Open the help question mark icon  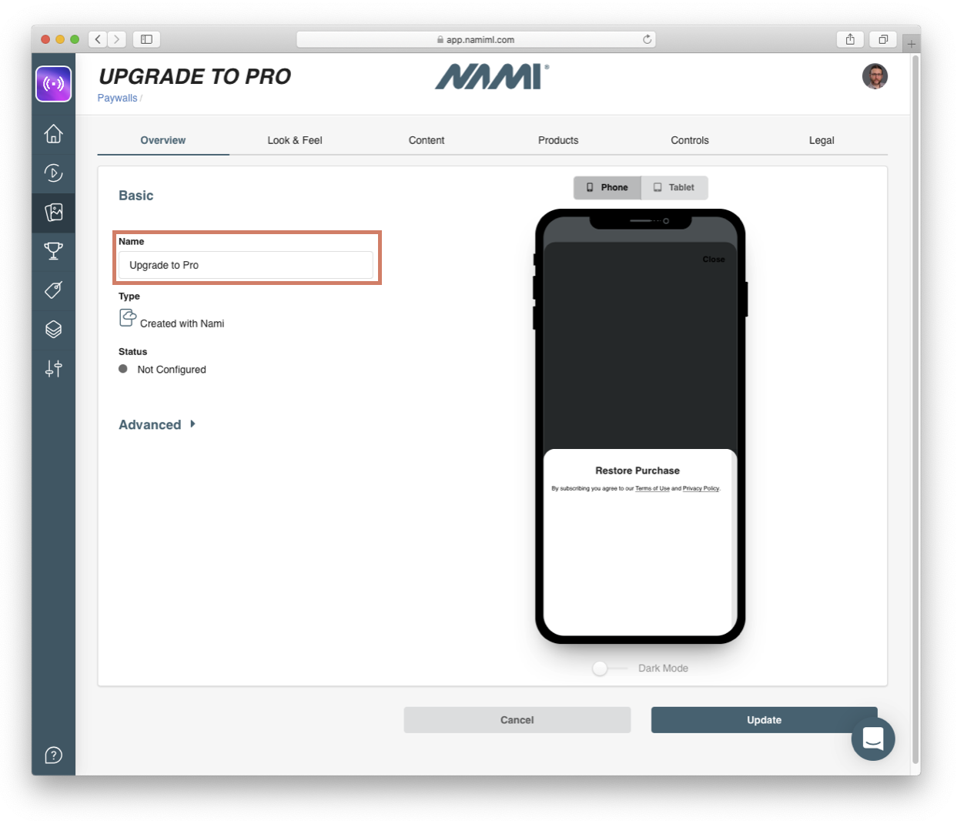coord(53,755)
